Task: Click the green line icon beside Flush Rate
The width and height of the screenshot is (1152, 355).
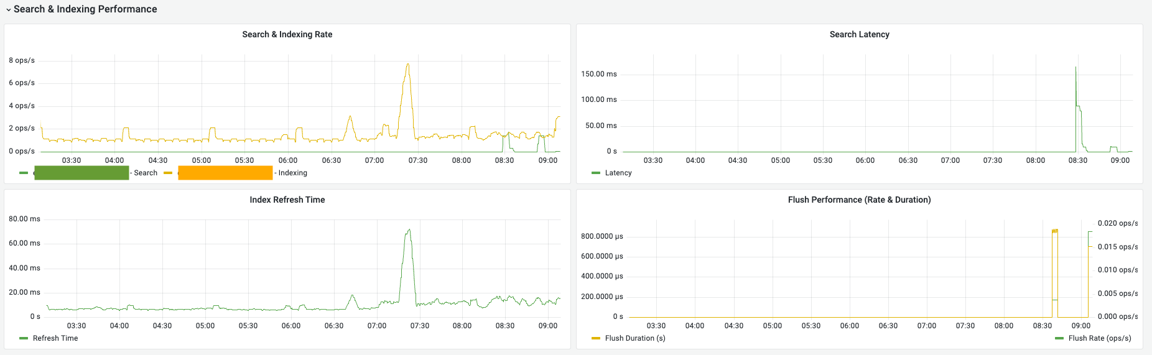Action: click(x=1059, y=338)
